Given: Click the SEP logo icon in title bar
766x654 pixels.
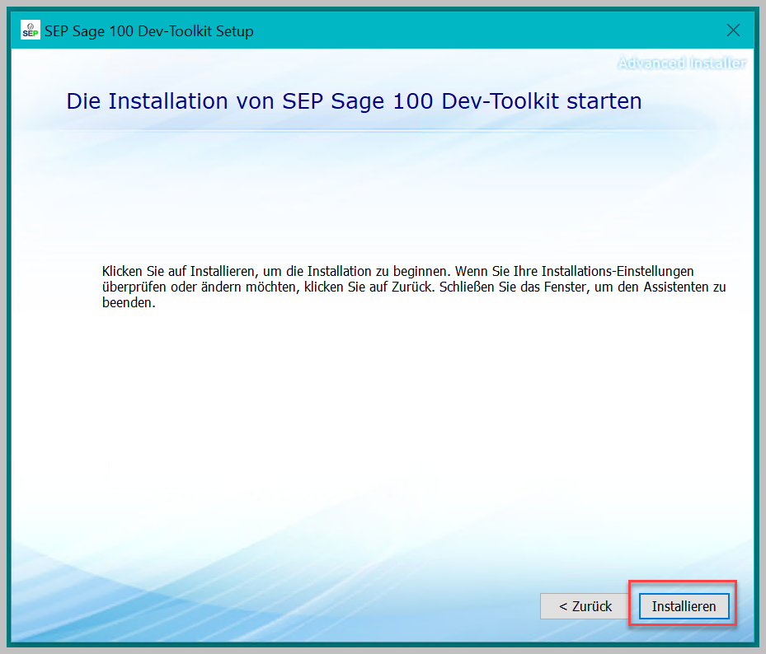Looking at the screenshot, I should pyautogui.click(x=31, y=30).
